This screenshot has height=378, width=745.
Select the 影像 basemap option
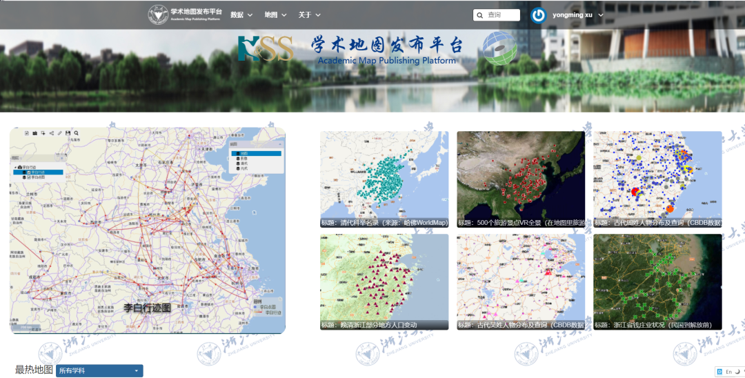tap(244, 159)
